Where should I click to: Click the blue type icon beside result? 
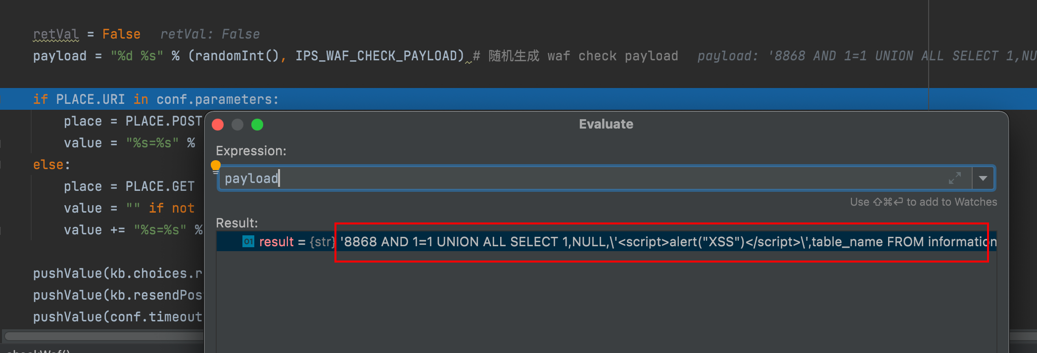coord(248,241)
